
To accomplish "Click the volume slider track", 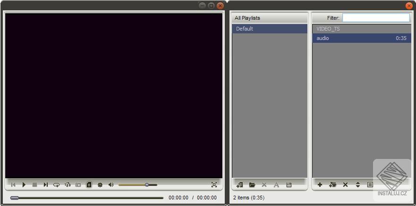I will 138,185.
